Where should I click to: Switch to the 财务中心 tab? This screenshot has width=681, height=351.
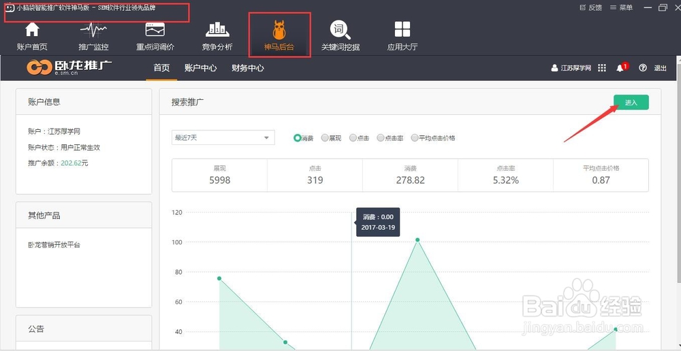pyautogui.click(x=248, y=68)
